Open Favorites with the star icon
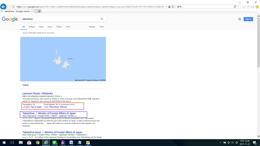 pyautogui.click(x=248, y=7)
